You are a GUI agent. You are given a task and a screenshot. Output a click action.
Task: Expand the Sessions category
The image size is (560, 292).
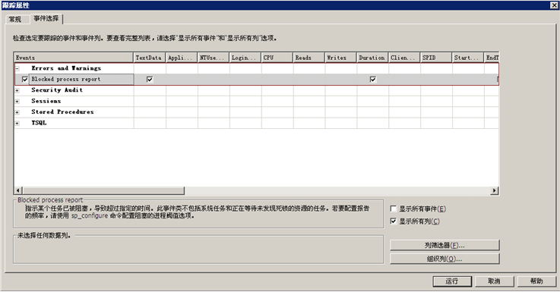(17, 102)
